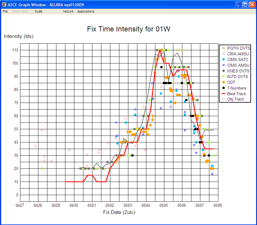This screenshot has width=257, height=225.
Task: Select the Obj Track legend entry
Action: [223, 99]
